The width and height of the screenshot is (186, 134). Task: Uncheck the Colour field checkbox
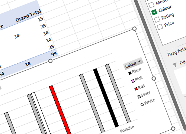154,12
